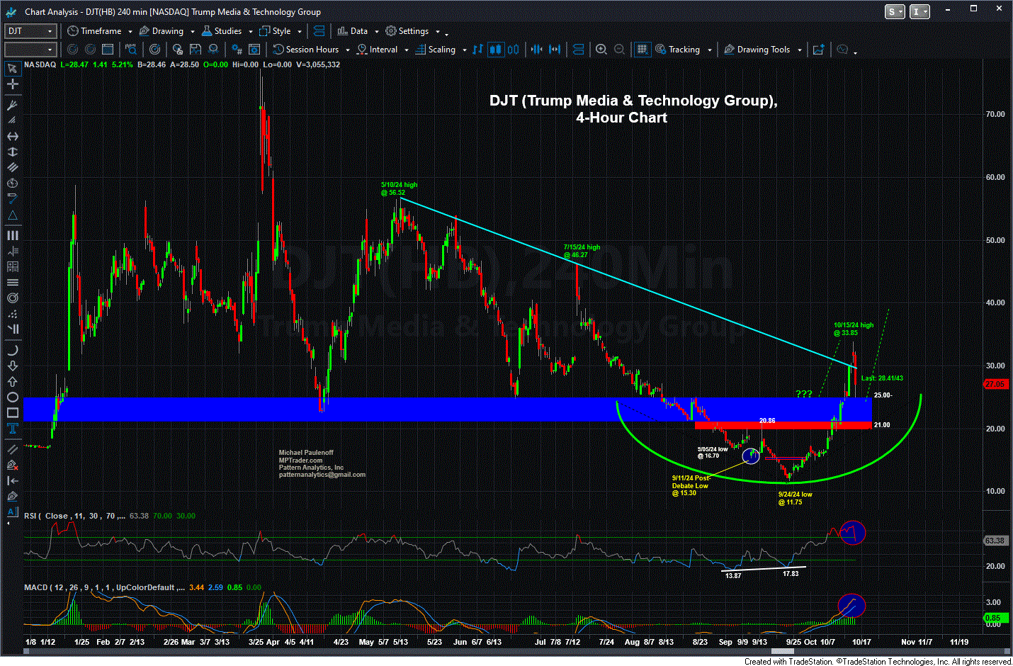Click the Tracking button
Screen dimensions: 1013x666
coord(678,50)
